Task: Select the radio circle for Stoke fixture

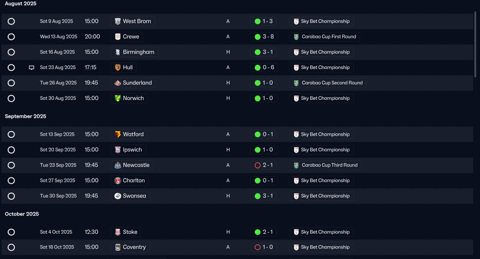Action: coord(11,232)
